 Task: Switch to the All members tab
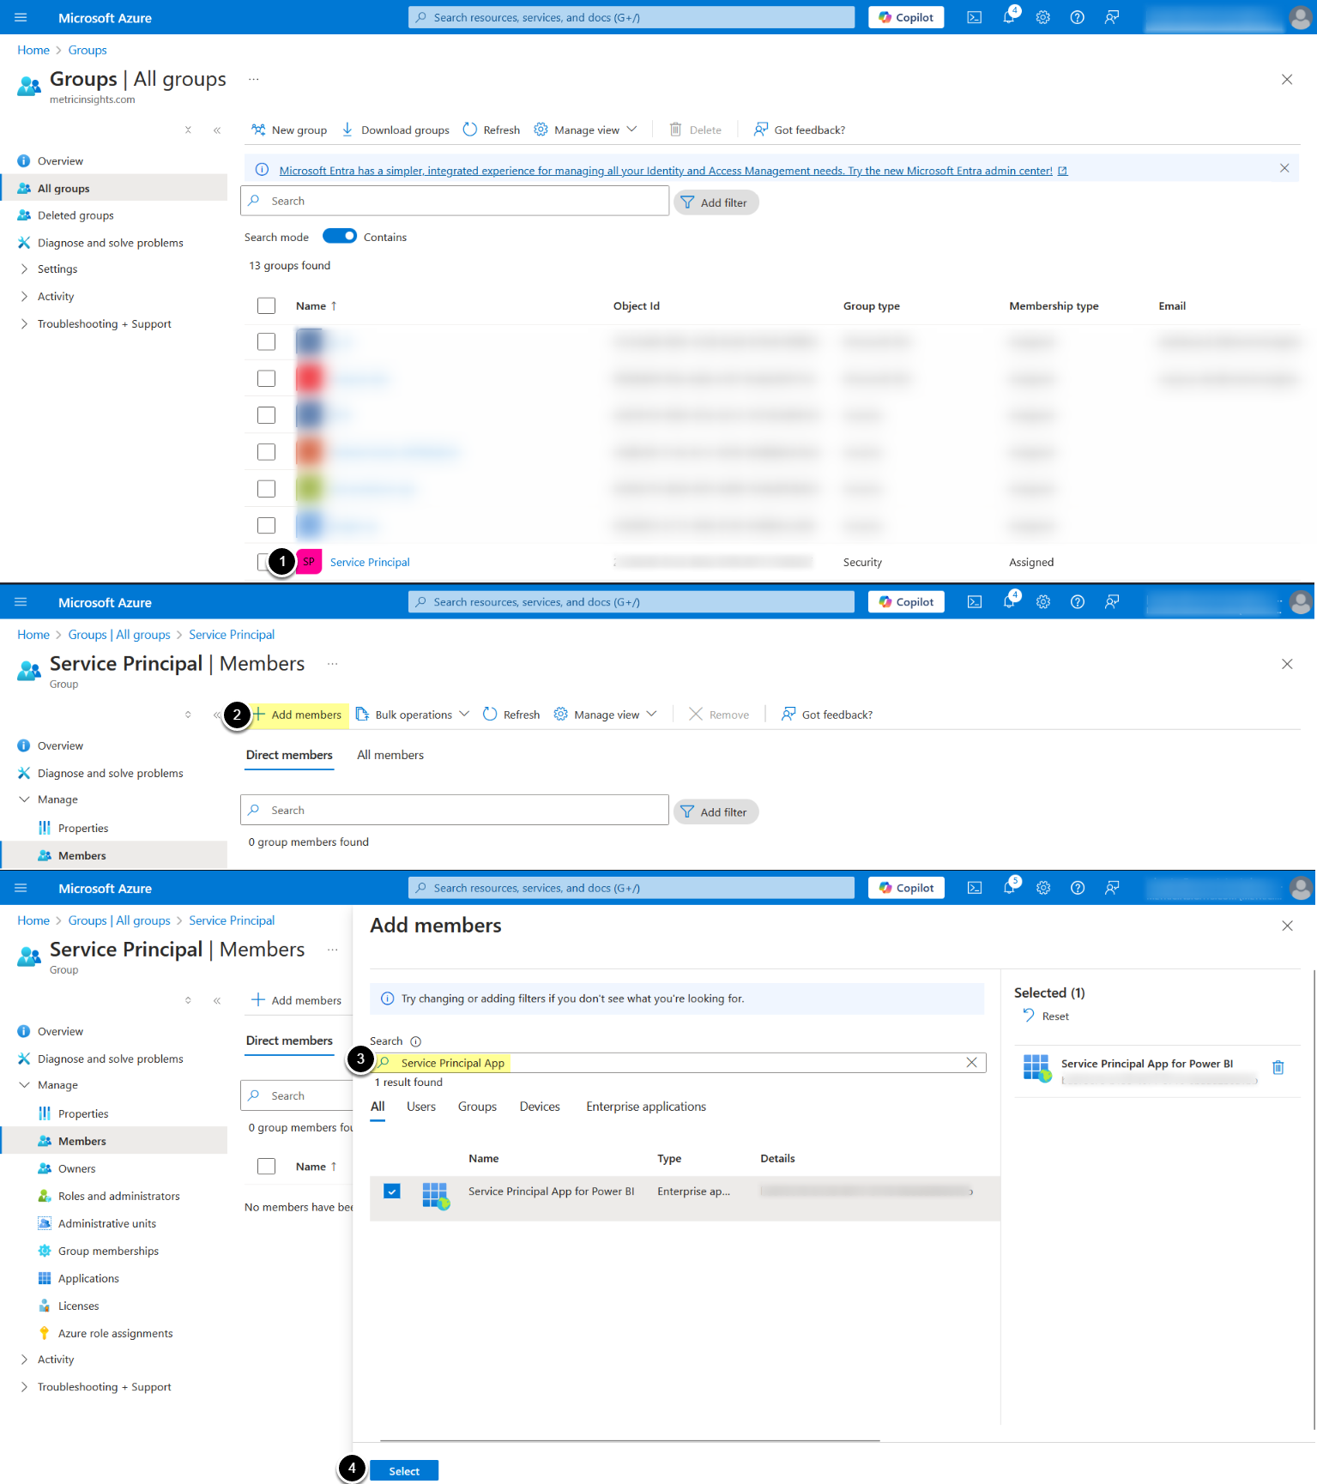point(390,755)
